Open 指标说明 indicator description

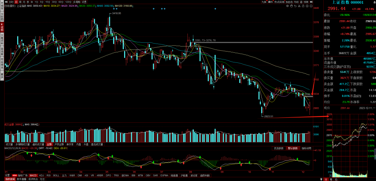click(x=307, y=148)
